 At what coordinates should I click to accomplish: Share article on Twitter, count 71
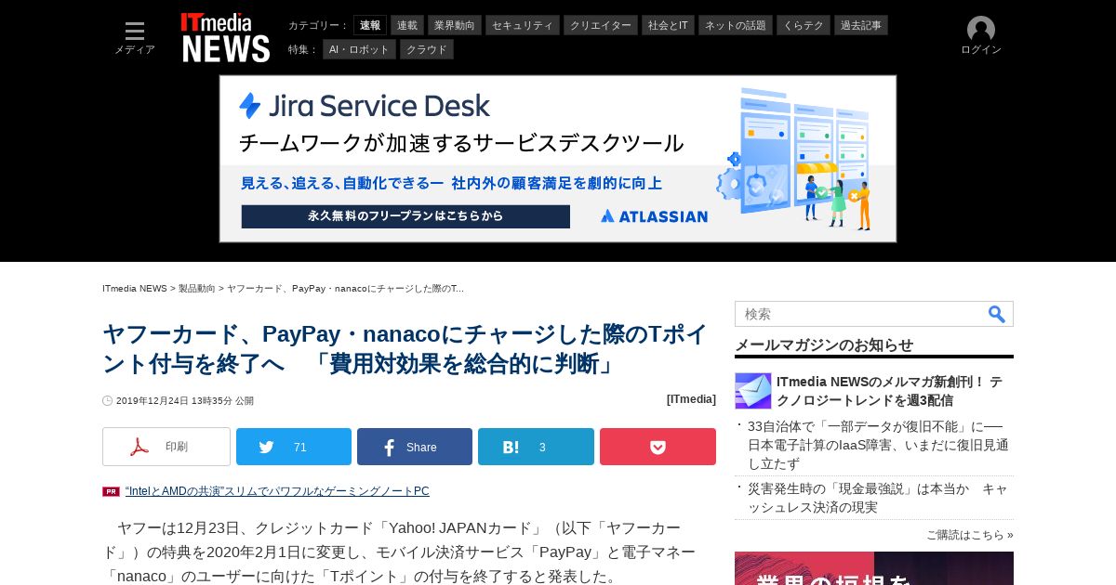pos(294,447)
